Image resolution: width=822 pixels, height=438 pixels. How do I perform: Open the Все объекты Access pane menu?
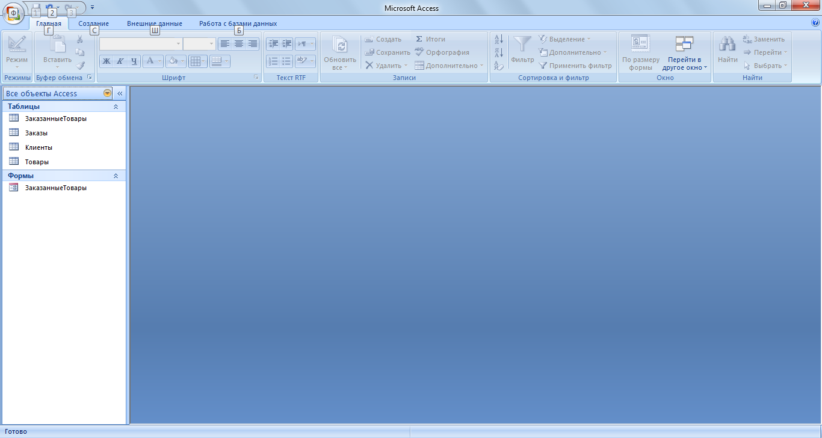click(x=108, y=93)
